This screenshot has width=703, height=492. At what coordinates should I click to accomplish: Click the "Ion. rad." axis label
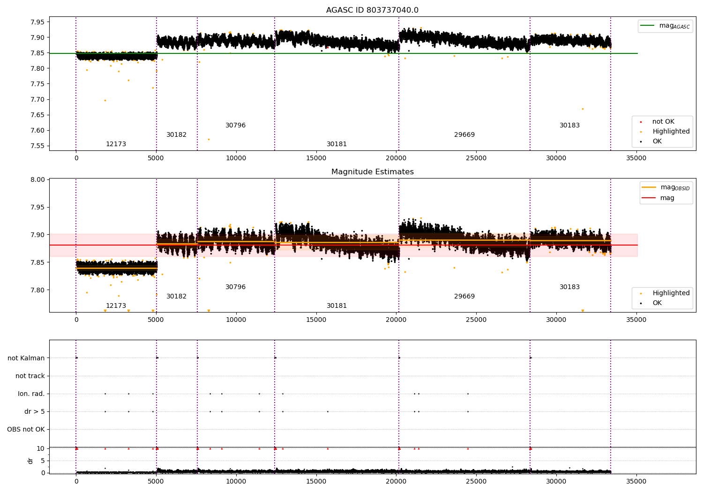tap(31, 394)
